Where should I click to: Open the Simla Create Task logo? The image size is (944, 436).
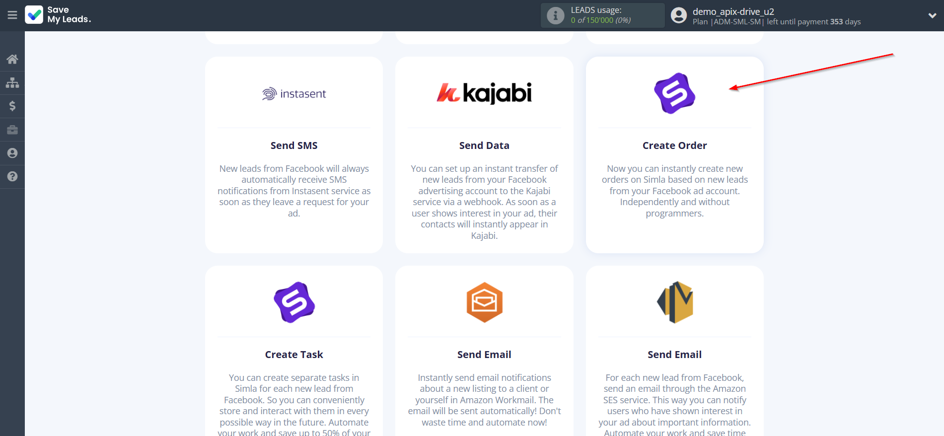[294, 302]
